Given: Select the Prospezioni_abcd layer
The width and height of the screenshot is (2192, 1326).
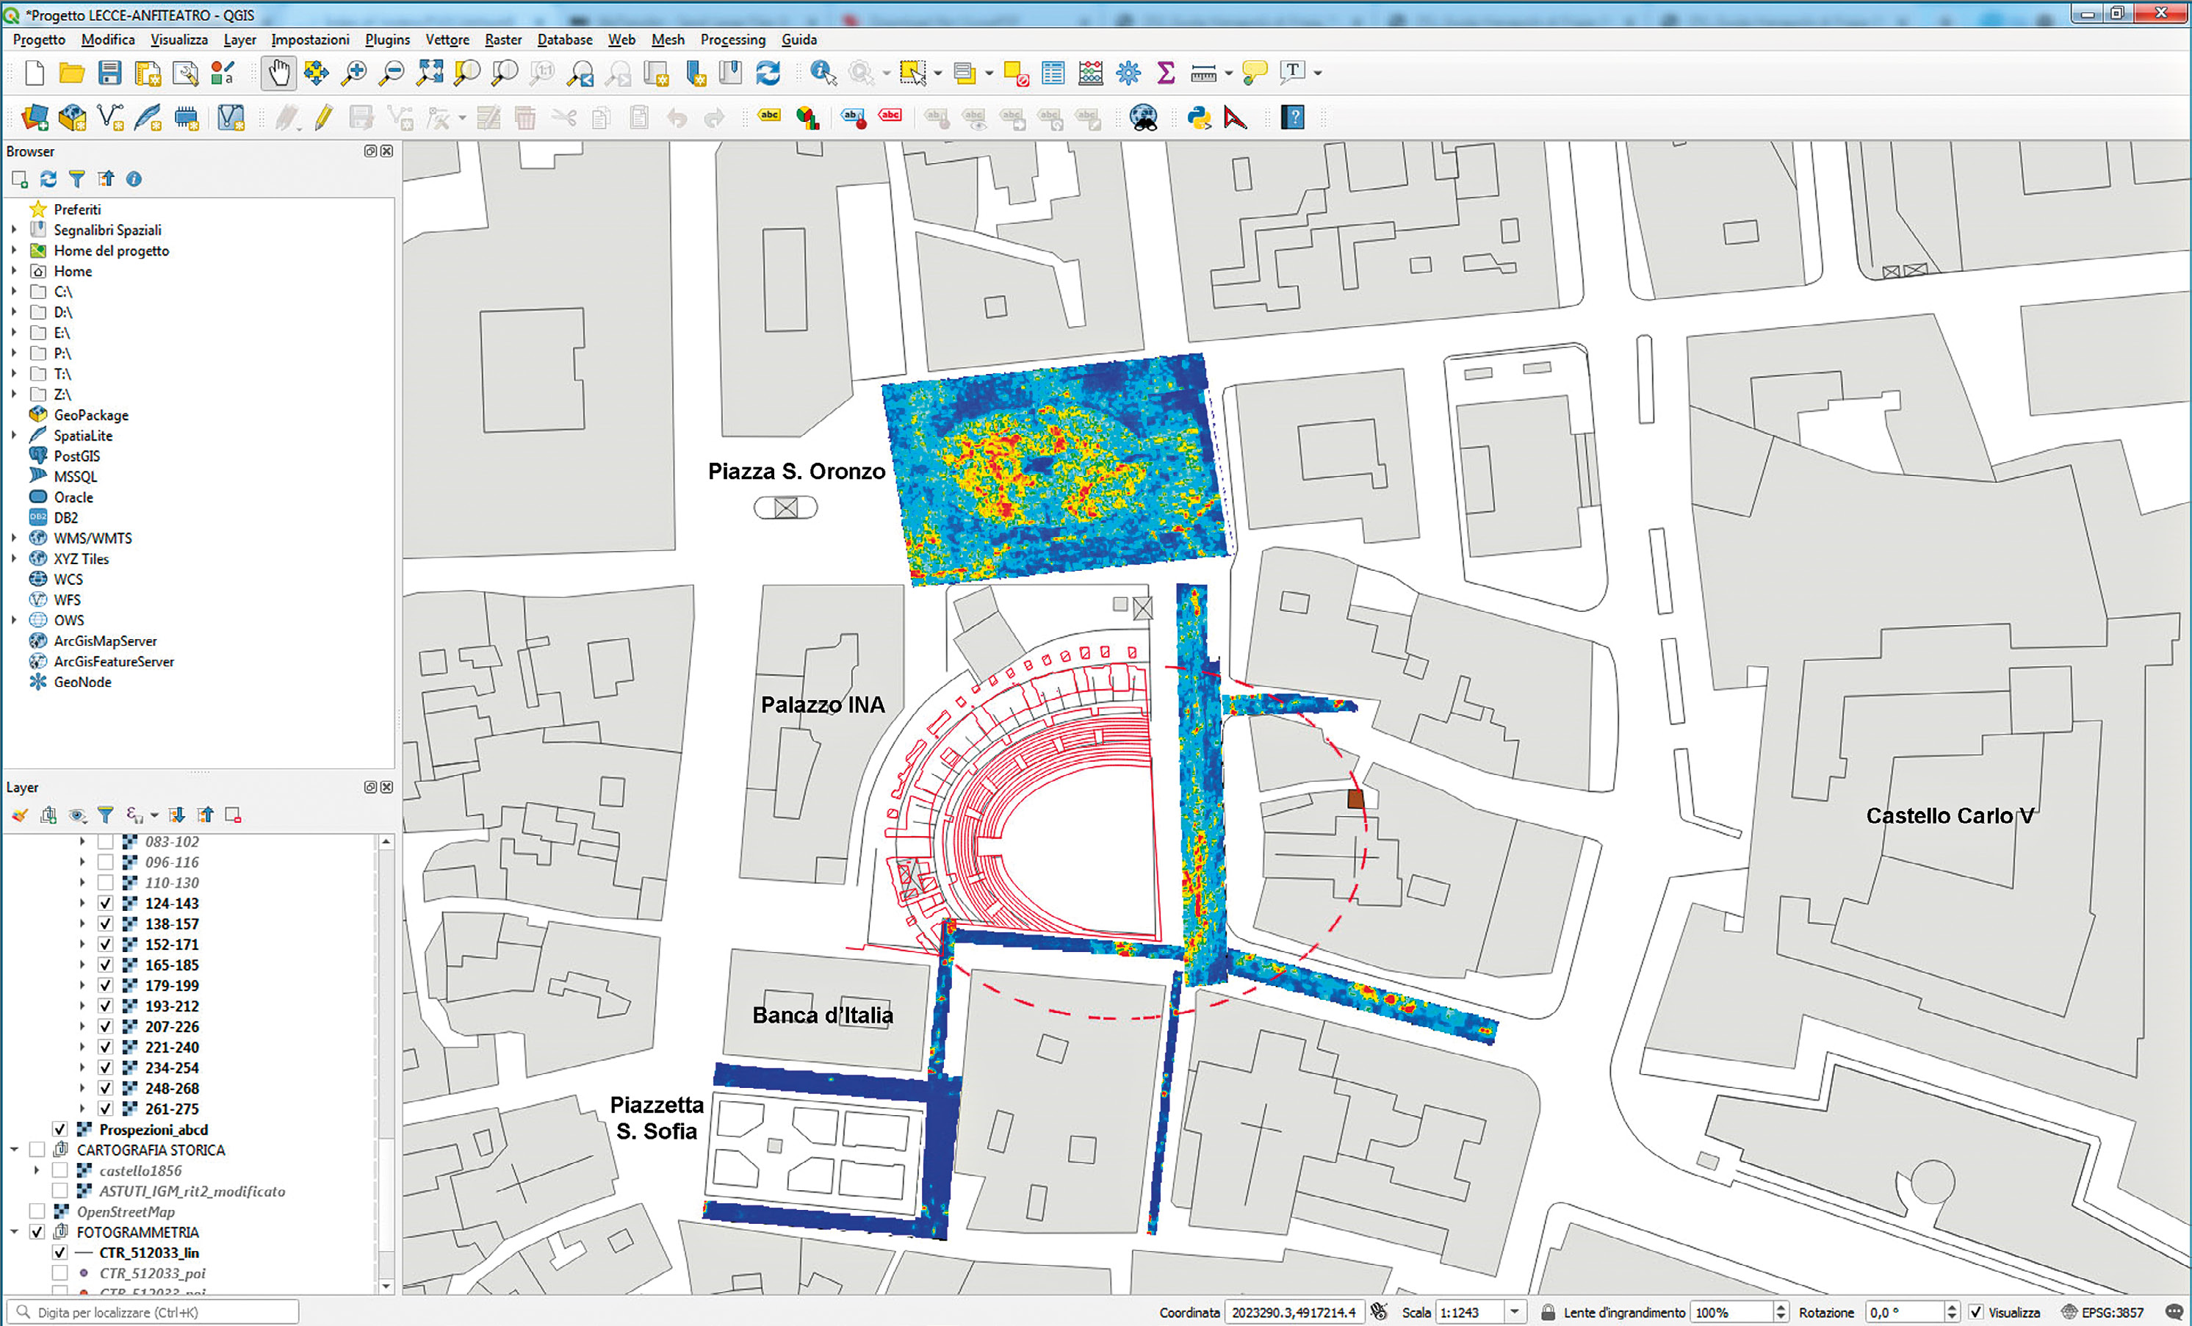Looking at the screenshot, I should (x=154, y=1129).
